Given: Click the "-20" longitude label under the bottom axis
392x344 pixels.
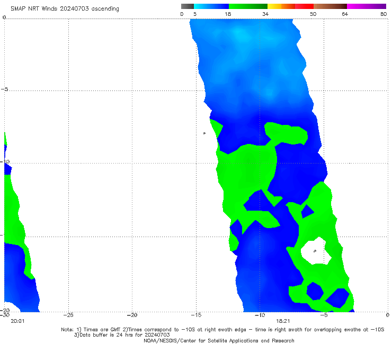Looking at the screenshot, I should (x=132, y=315).
